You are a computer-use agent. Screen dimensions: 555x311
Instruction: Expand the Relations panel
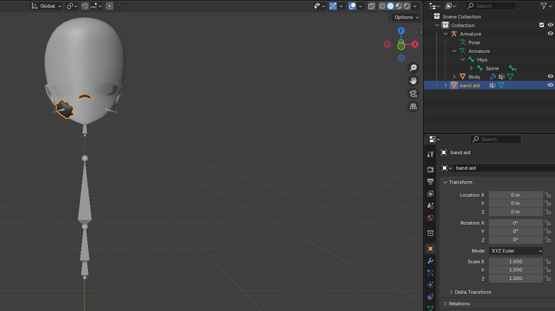point(445,304)
